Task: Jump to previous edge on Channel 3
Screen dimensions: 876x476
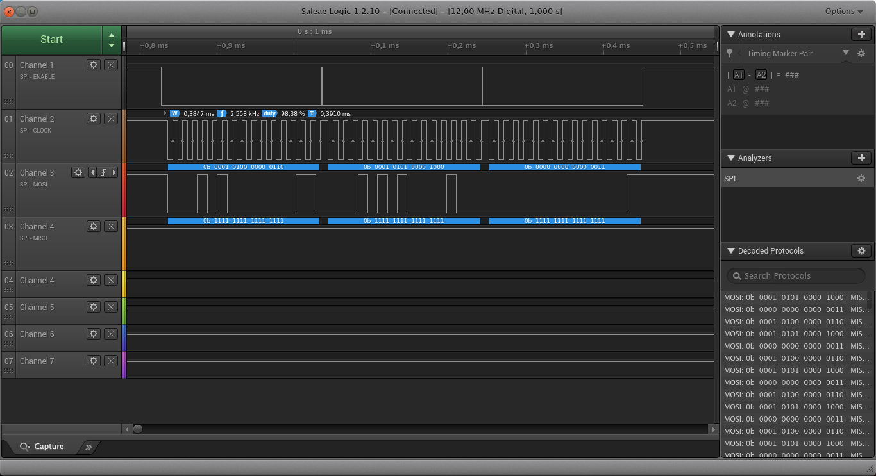Action: [x=92, y=172]
